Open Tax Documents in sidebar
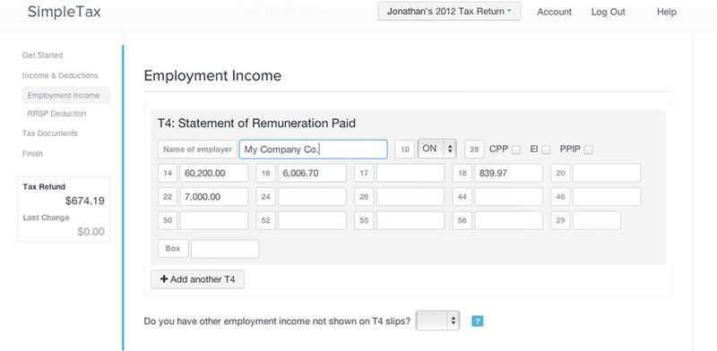This screenshot has width=717, height=351. click(50, 133)
